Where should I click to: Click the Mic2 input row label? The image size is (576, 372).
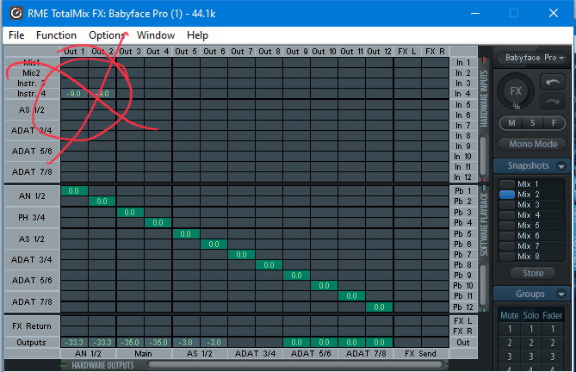click(x=32, y=72)
